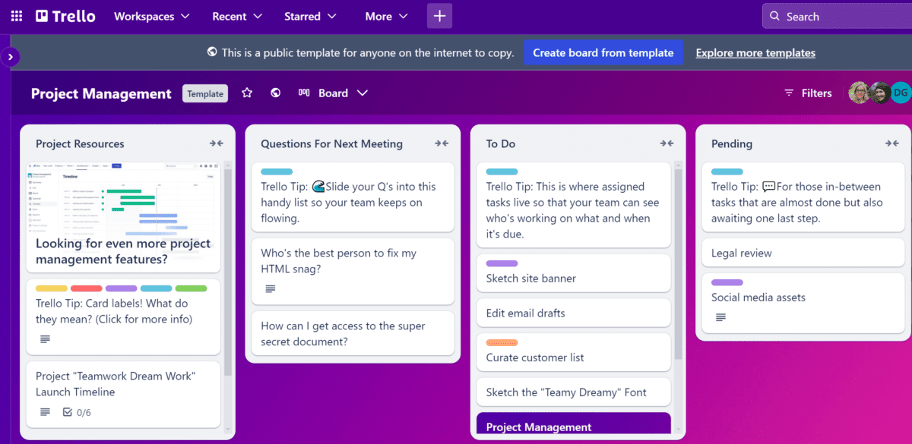Click the search magnifier icon
The height and width of the screenshot is (444, 912).
[x=774, y=16]
